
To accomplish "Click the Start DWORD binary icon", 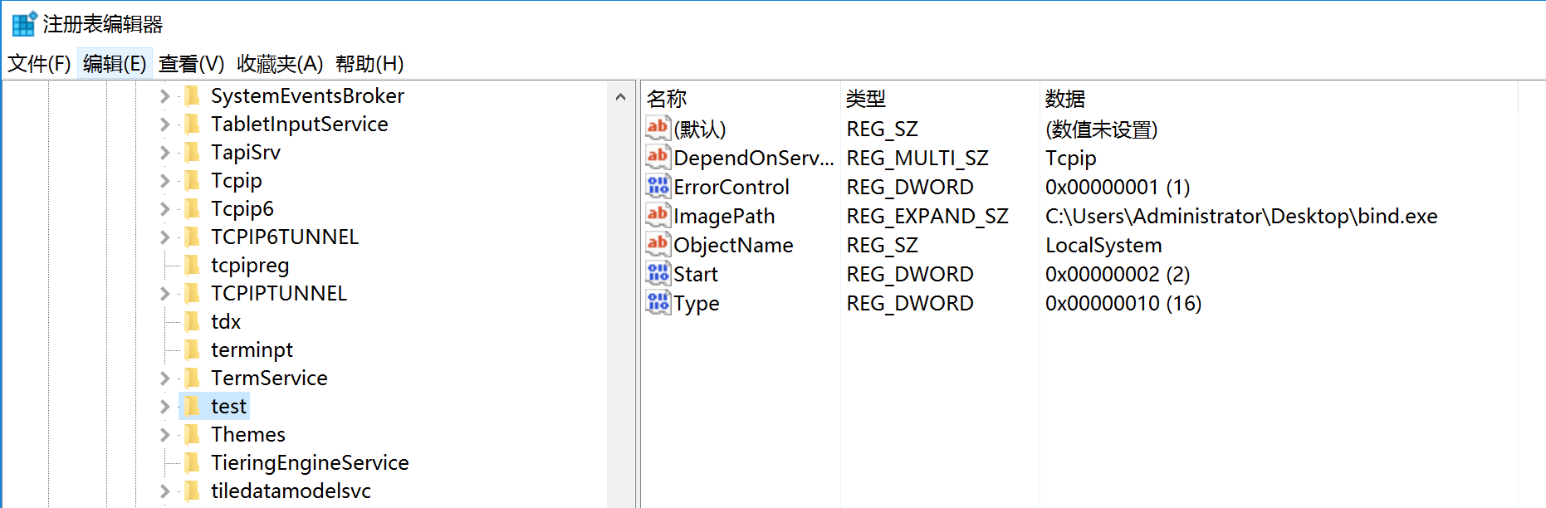I will pyautogui.click(x=658, y=273).
